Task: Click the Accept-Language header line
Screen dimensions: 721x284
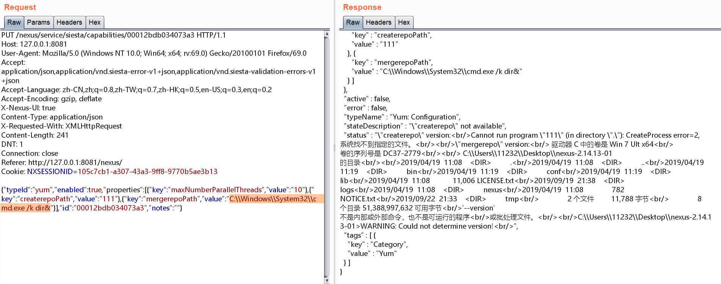Action: coord(136,89)
